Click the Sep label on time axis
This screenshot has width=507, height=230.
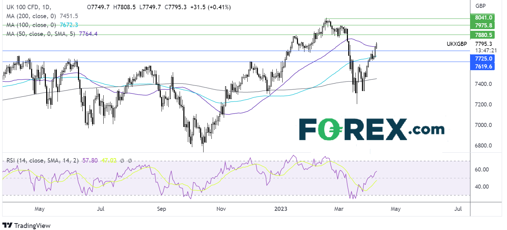(x=162, y=208)
